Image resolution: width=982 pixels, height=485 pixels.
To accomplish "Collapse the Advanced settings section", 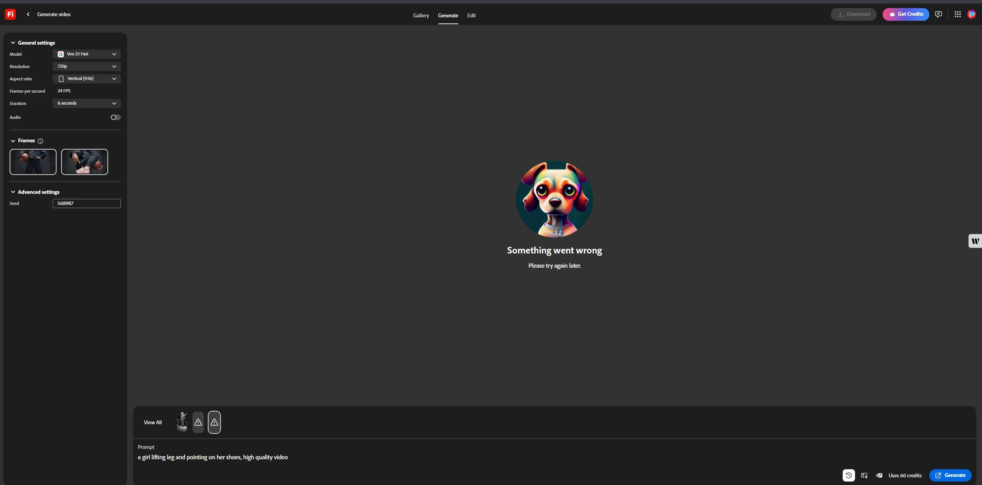I will [x=13, y=192].
